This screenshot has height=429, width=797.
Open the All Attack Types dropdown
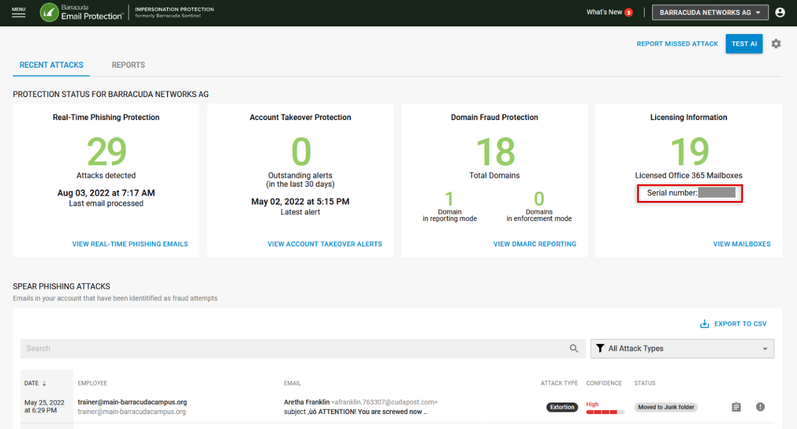coord(682,349)
